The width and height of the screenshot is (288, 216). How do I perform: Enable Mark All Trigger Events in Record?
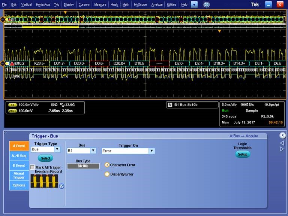(33, 167)
